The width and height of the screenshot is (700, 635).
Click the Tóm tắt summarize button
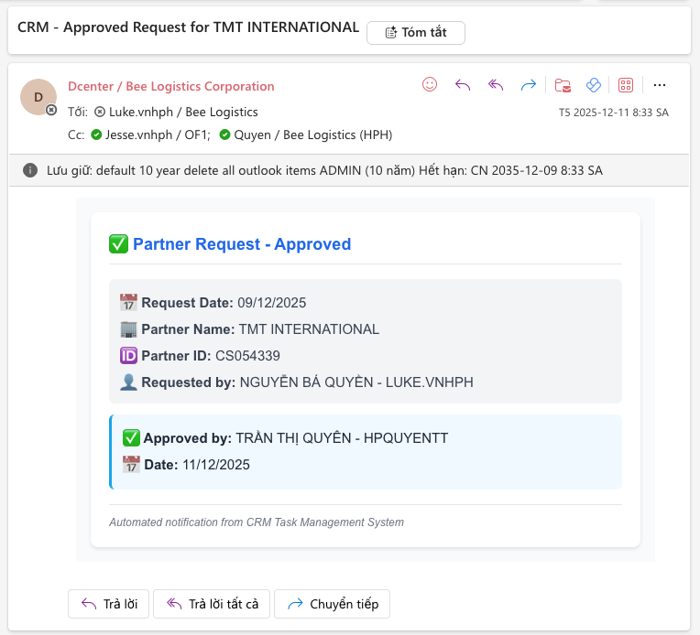click(x=416, y=33)
